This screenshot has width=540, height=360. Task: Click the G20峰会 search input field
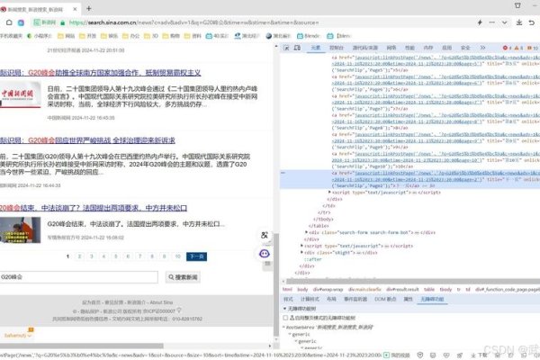tap(79, 277)
